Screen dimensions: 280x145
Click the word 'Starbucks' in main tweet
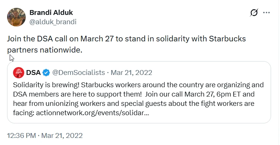click(227, 39)
